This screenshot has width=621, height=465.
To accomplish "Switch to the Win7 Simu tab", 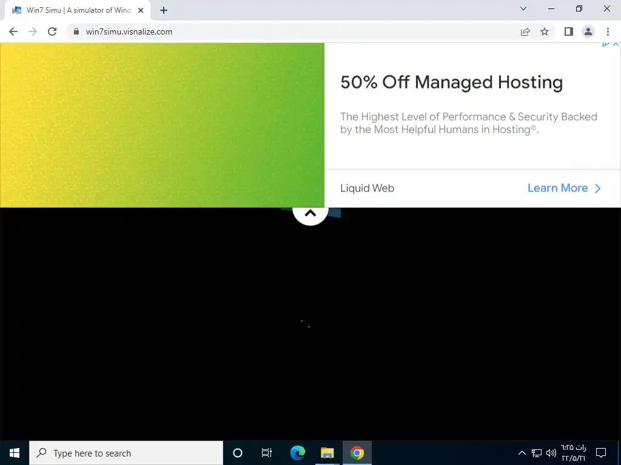I will tap(78, 10).
